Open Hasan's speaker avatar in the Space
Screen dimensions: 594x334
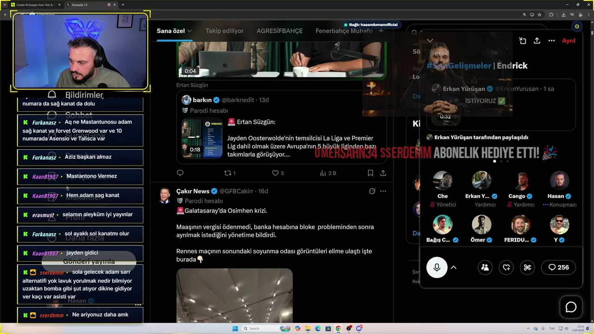(x=560, y=181)
